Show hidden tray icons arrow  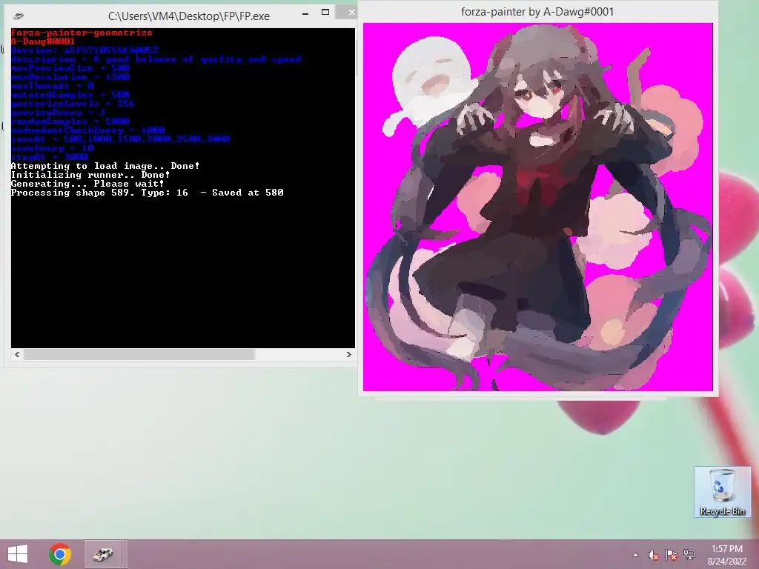pyautogui.click(x=635, y=555)
